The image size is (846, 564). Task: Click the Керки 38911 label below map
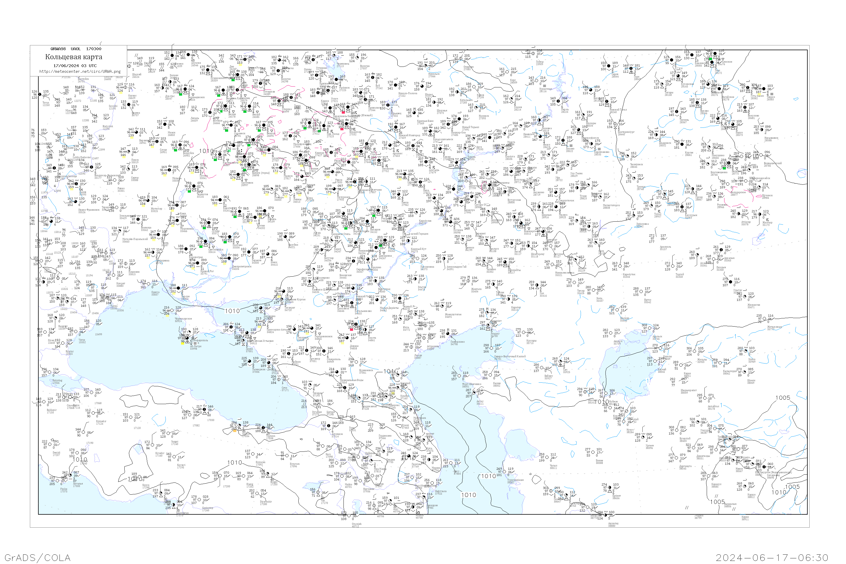(745, 518)
